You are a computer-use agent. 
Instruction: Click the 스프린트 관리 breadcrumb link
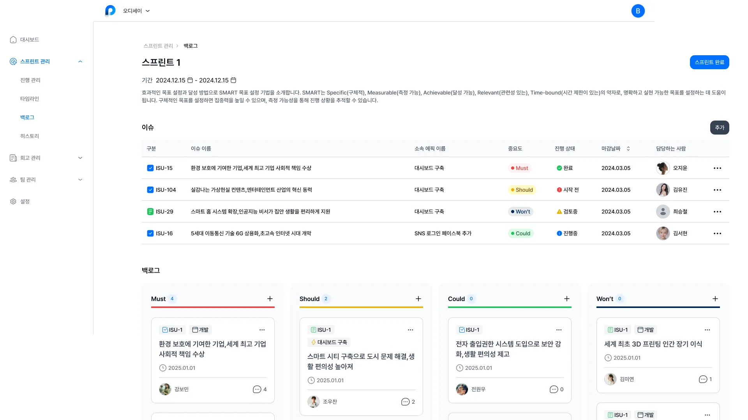[x=158, y=45]
